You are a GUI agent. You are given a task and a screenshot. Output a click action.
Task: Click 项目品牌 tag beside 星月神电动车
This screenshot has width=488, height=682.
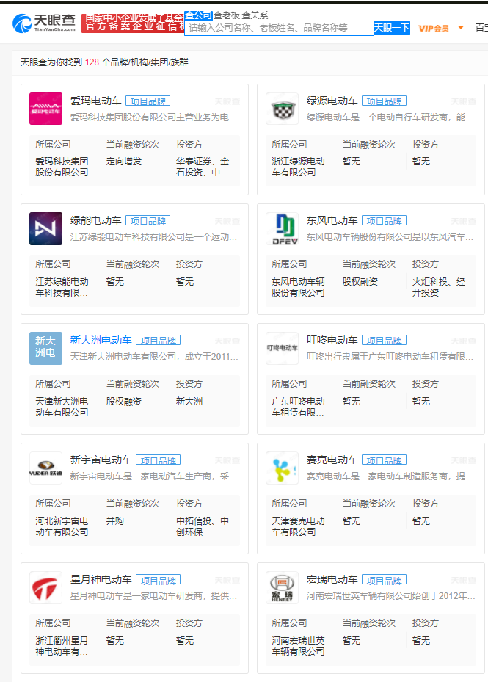(159, 580)
